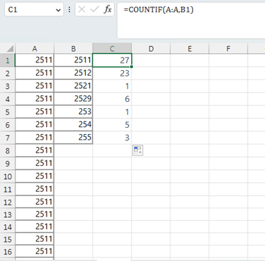Viewport: 265px width, 261px height.
Task: Click the fill handle of cell C1
Action: click(x=131, y=67)
